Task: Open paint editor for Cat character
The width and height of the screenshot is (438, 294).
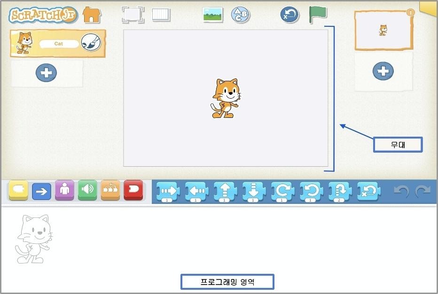Action: (91, 43)
